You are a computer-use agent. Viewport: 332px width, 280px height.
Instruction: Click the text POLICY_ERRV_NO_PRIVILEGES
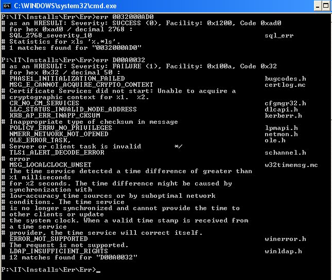point(61,128)
